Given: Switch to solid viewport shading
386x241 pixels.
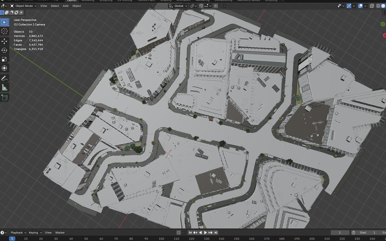Looking at the screenshot, I should pos(383,6).
